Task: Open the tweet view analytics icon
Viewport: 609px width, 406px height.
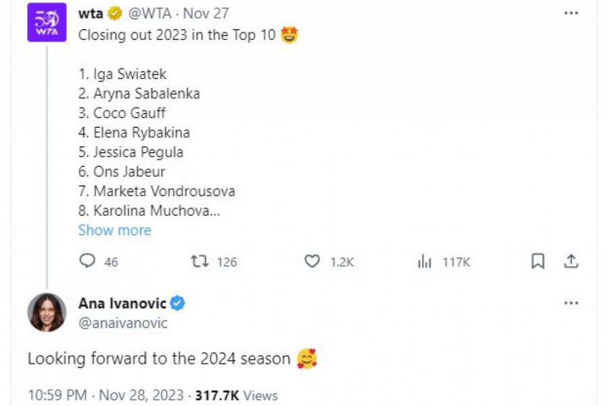Action: click(x=424, y=262)
